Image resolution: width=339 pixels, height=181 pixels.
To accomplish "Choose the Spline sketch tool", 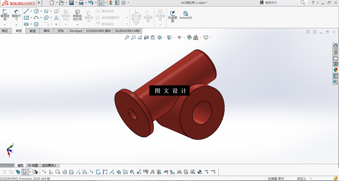I will click(x=46, y=11).
